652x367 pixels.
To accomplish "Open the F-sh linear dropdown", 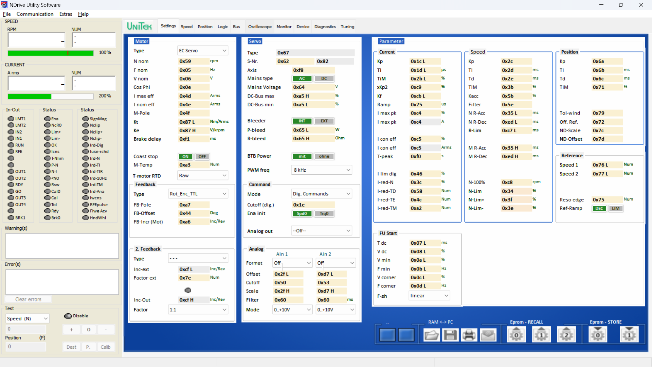I will coord(429,296).
